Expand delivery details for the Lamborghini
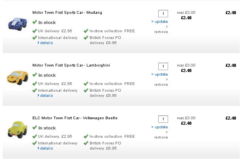Viewport: 245px width, 159px height. 46,96
